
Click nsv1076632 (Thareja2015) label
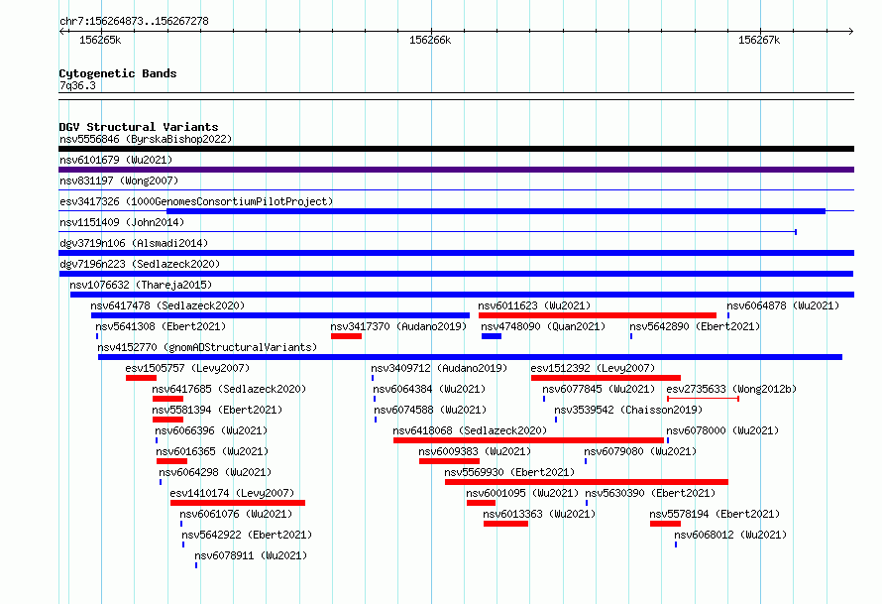click(x=141, y=285)
